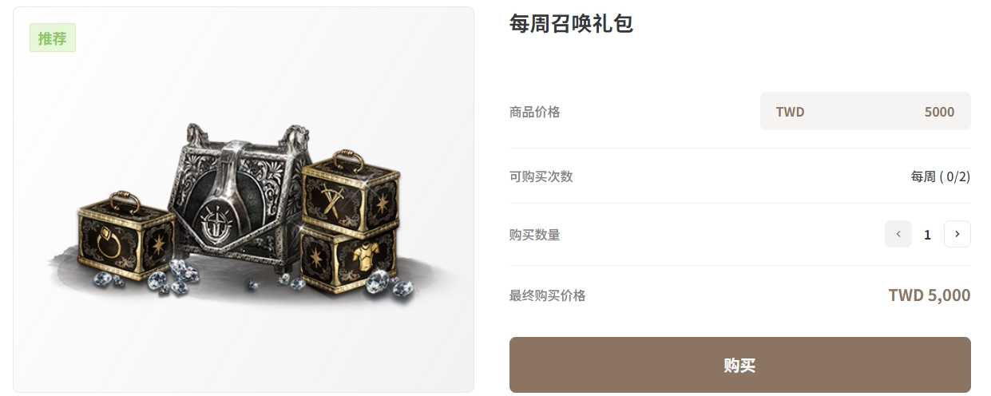Click the TWD 5000 price field

(x=866, y=111)
